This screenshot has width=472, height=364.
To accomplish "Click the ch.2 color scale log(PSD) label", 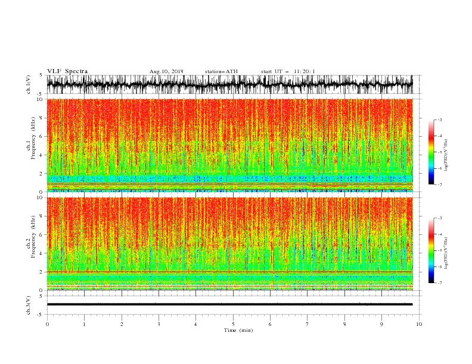I will 446,253.
